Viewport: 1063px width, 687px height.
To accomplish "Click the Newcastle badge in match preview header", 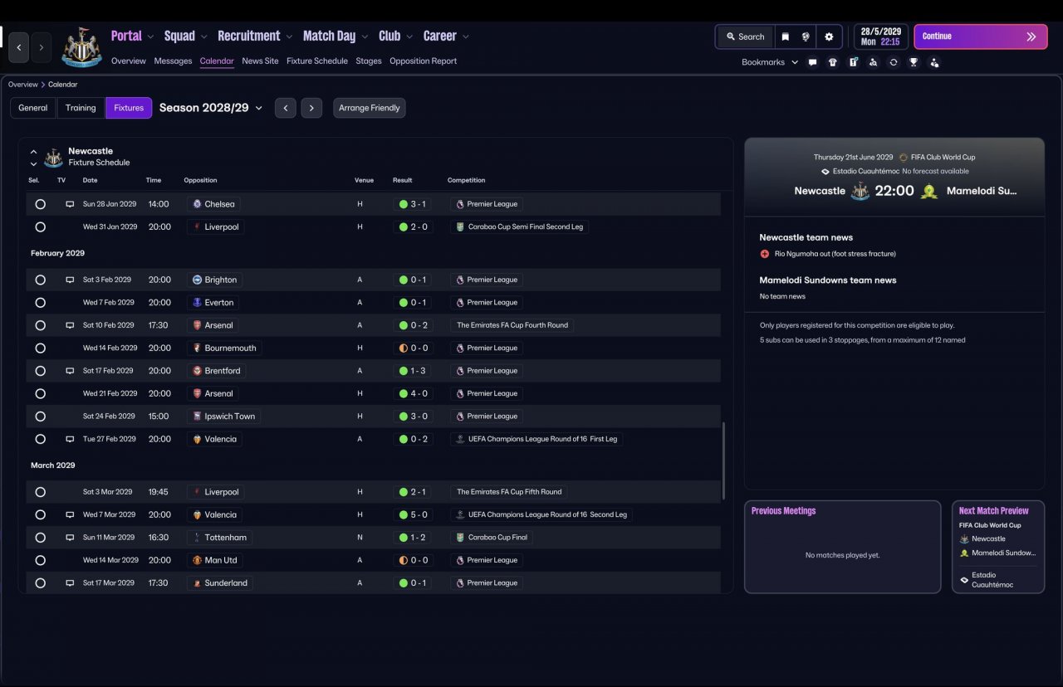I will (x=860, y=191).
